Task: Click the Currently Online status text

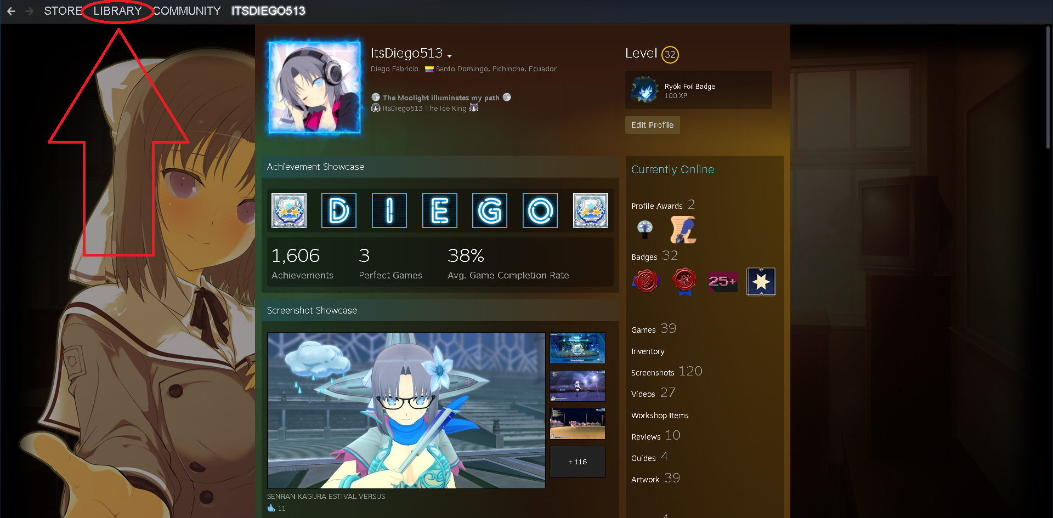Action: click(x=672, y=169)
